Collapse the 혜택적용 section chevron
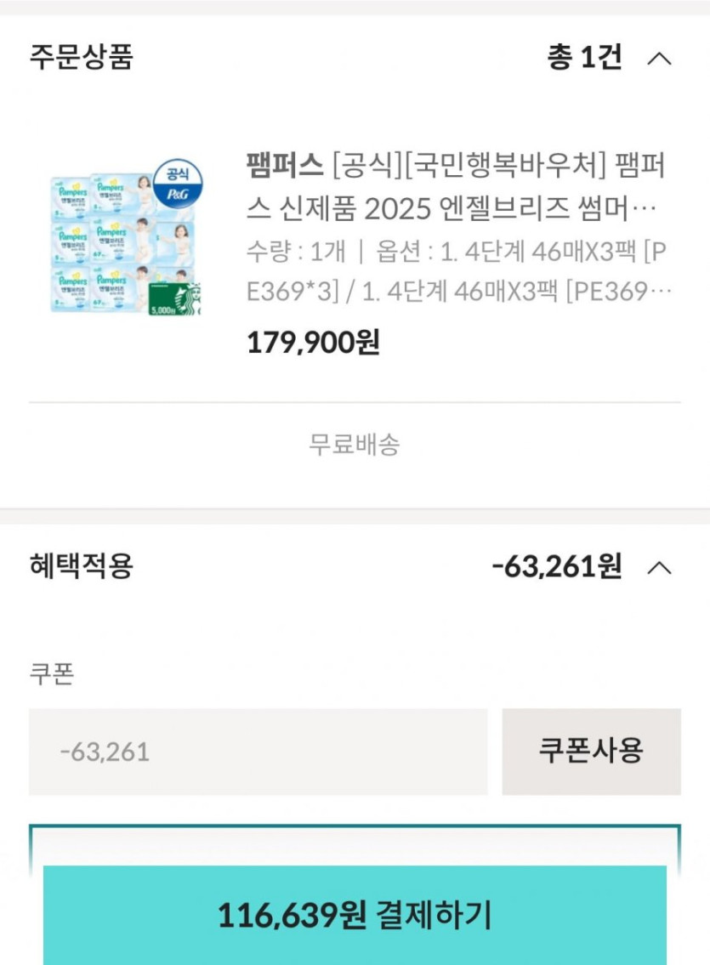This screenshot has height=965, width=710. click(659, 567)
